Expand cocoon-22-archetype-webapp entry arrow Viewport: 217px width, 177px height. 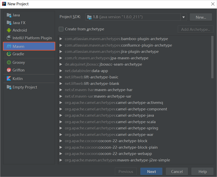[61, 154]
